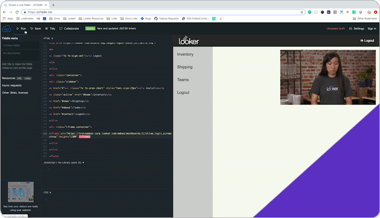Click Teams in the Looker sidebar
The image size is (380, 218).
tap(183, 80)
